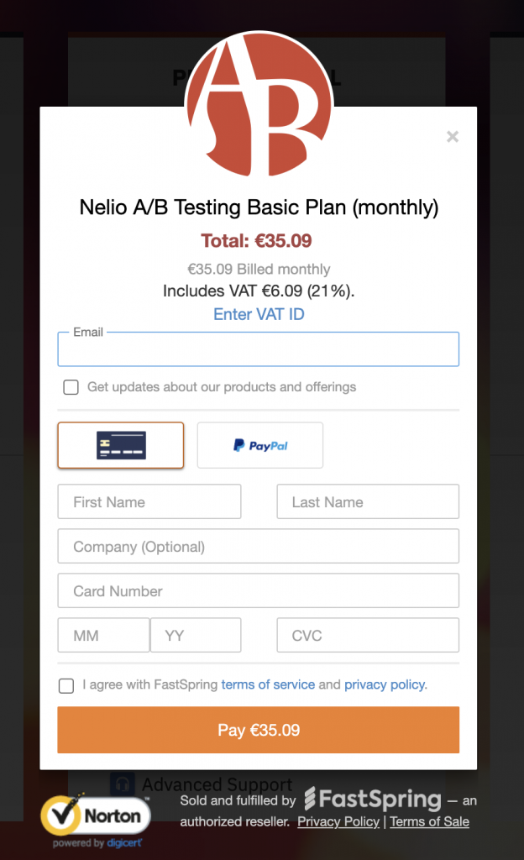Click the FastSpring logo
The image size is (524, 860).
coord(373,800)
